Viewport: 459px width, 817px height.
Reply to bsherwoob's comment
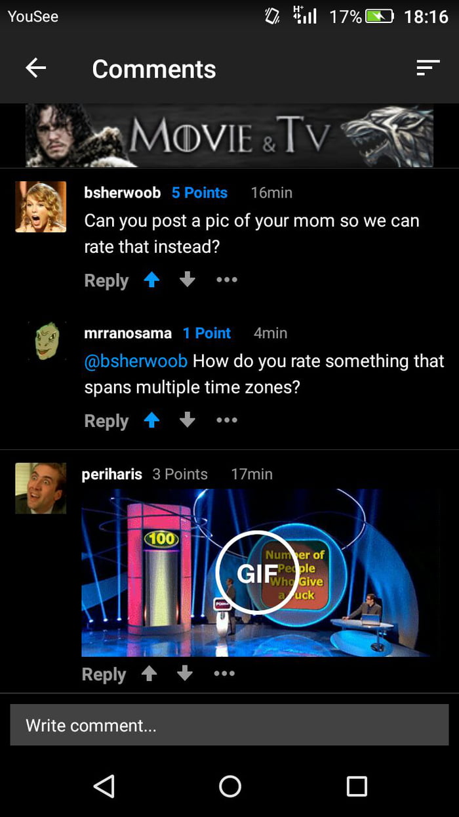coord(106,280)
